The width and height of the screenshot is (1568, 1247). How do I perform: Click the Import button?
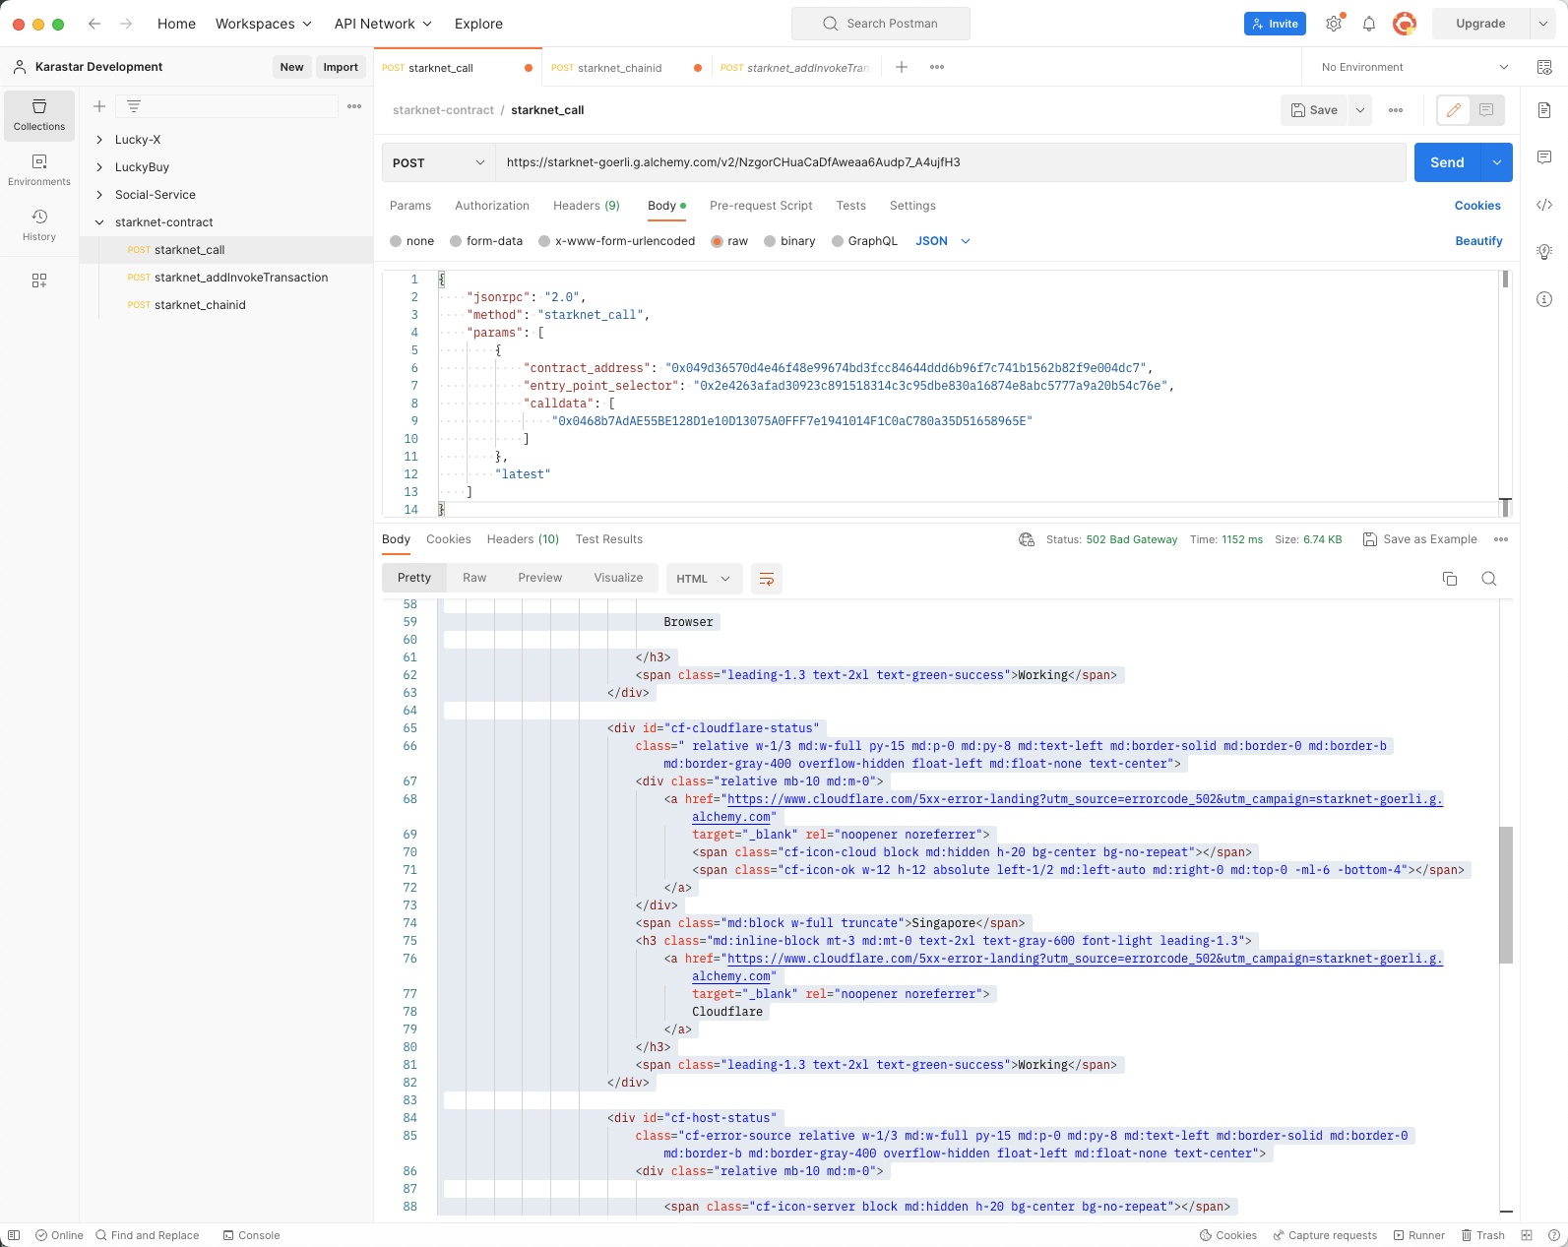(341, 67)
